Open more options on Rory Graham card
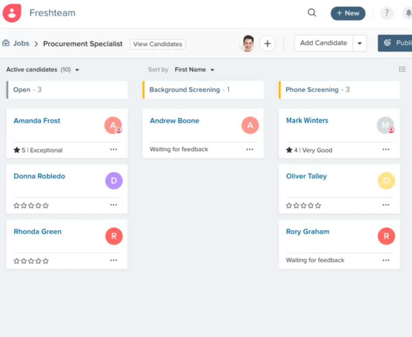The width and height of the screenshot is (412, 337). pyautogui.click(x=386, y=260)
